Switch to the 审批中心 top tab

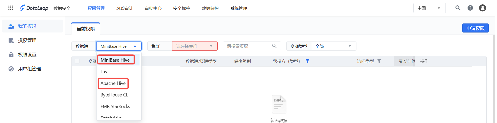click(153, 8)
